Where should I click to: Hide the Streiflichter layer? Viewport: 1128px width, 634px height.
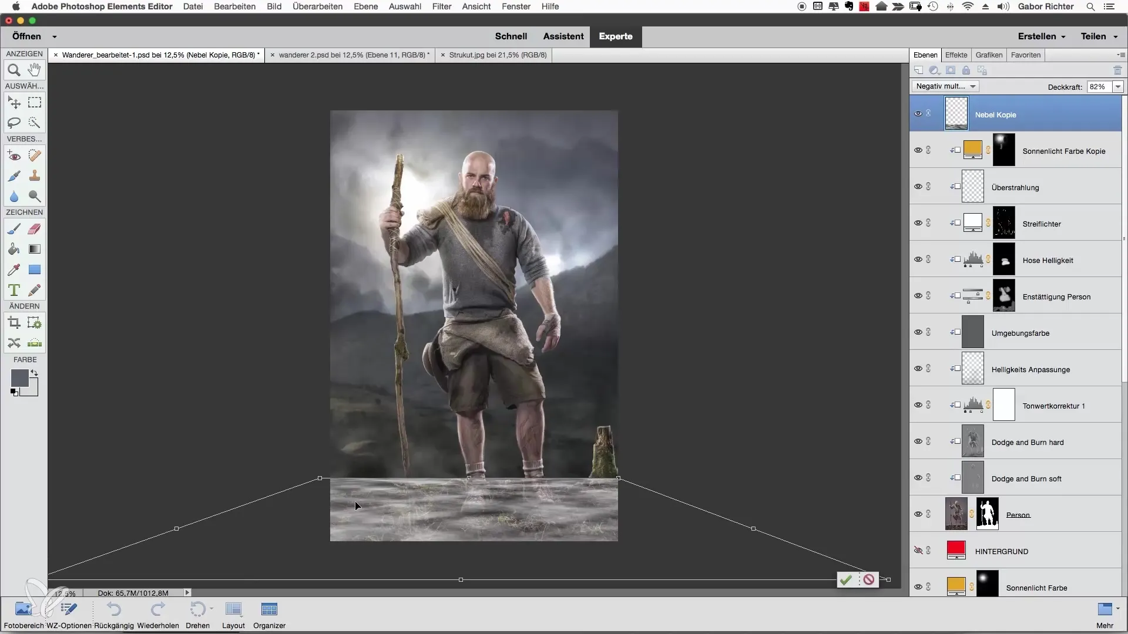point(918,222)
